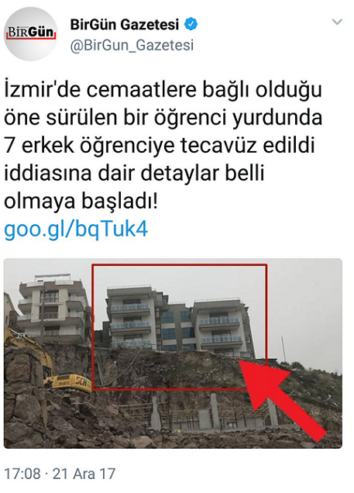Image resolution: width=354 pixels, height=493 pixels.
Task: Click the blue verified badge checkmark
Action: 191,24
